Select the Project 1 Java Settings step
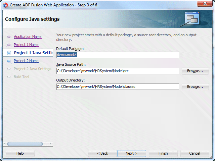Viewport: 215px width, 161px height. click(33, 53)
